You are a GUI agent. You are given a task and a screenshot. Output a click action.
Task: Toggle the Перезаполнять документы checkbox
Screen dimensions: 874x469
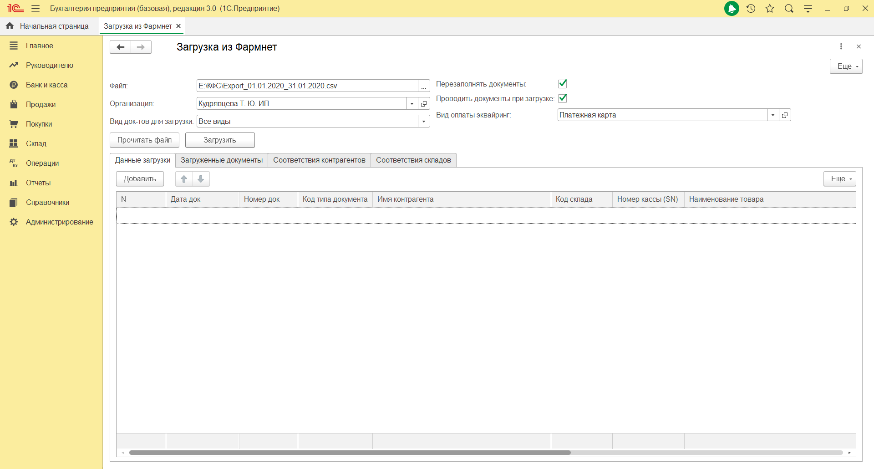[x=563, y=84]
